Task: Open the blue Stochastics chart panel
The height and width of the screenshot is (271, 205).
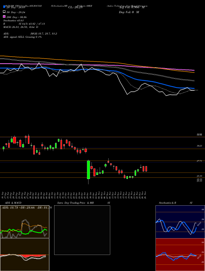Action: click(180, 222)
